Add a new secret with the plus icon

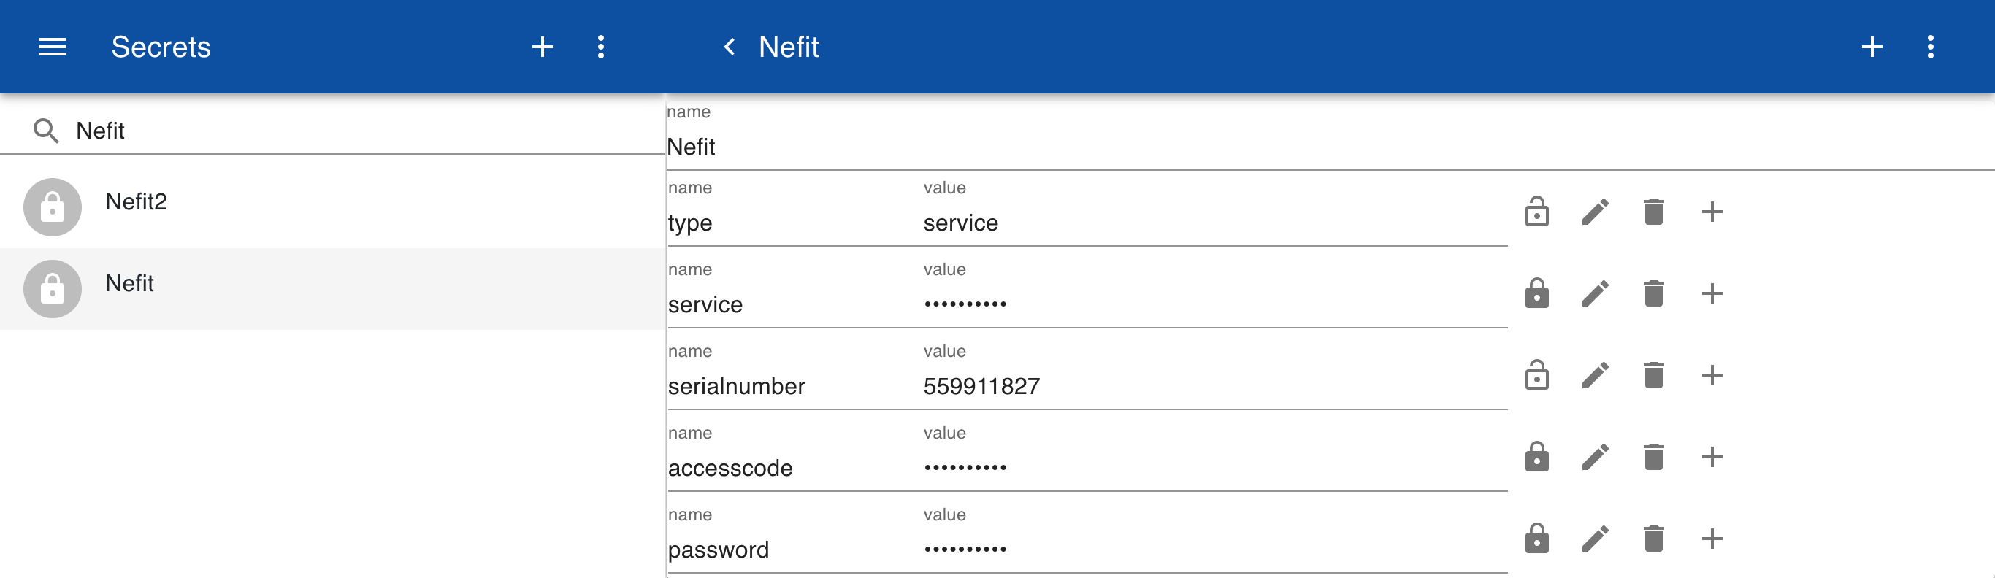542,47
